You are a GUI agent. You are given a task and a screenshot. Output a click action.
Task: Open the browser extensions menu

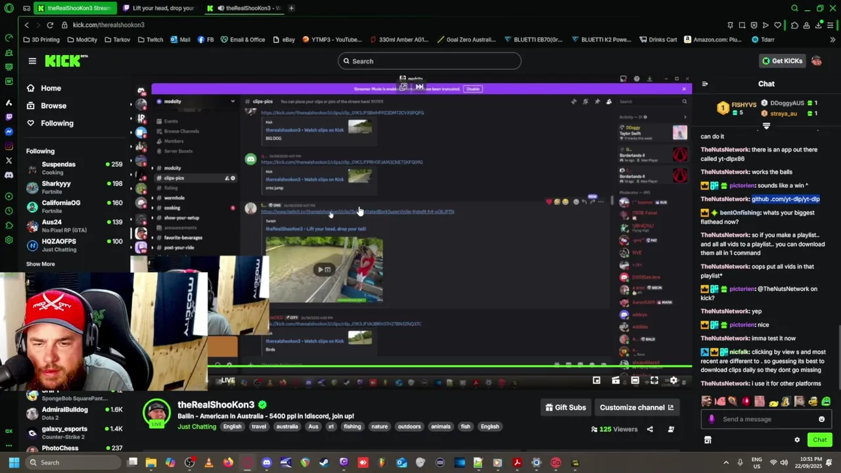(795, 25)
